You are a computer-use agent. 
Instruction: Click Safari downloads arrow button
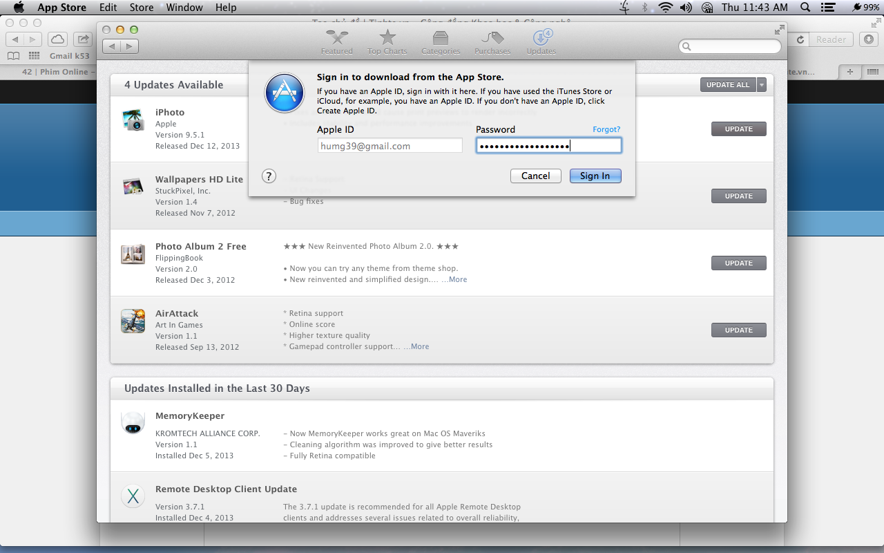tap(869, 39)
